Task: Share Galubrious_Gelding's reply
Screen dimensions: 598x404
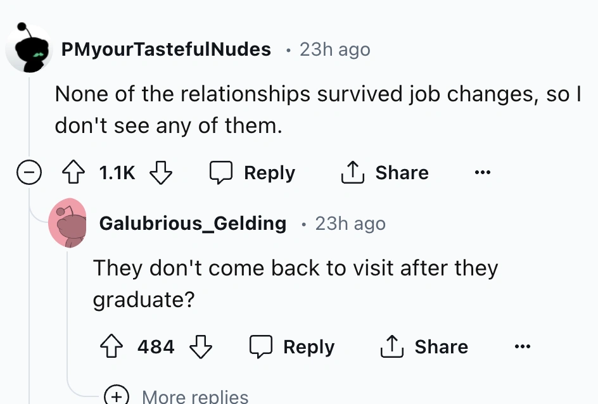Action: 424,347
